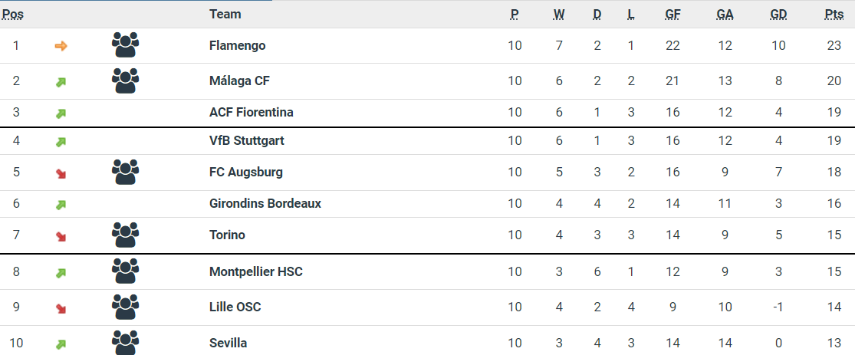Click the supporters icon beside Flamengo
The width and height of the screenshot is (855, 355).
(125, 45)
